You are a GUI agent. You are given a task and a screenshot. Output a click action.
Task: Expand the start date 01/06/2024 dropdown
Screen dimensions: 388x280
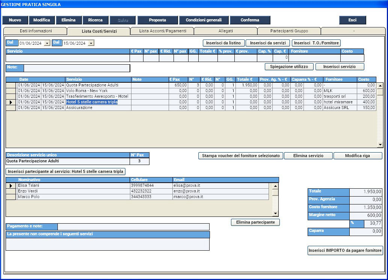(x=47, y=43)
